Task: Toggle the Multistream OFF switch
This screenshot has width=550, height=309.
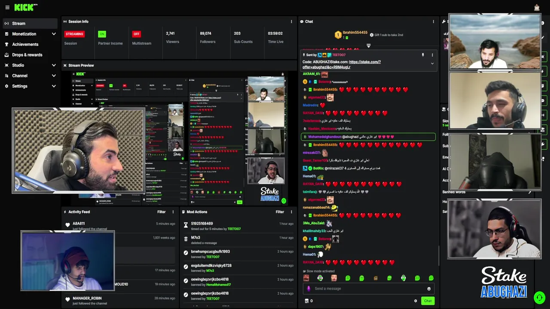Action: pos(136,34)
